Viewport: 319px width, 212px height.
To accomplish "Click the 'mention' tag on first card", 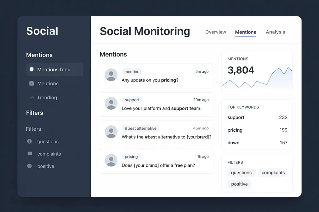I will [132, 72].
